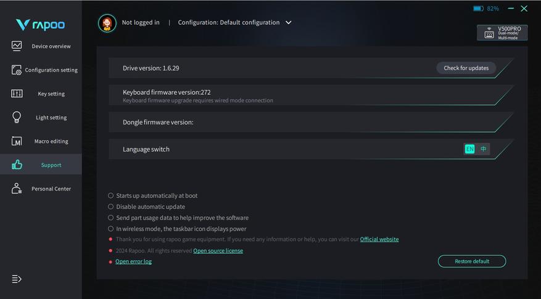541x299 pixels.
Task: Click the Device overview monitor icon
Action: click(x=17, y=46)
